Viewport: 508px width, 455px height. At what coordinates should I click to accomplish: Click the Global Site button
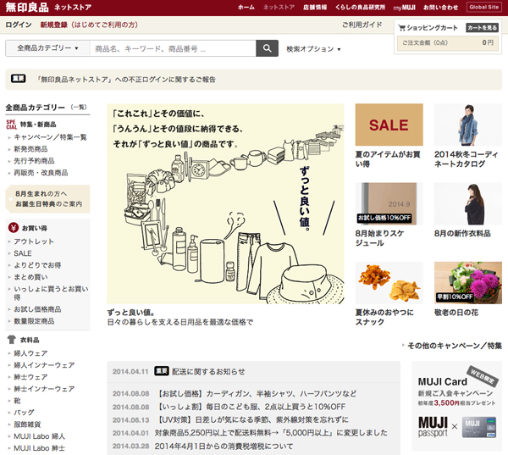click(x=483, y=7)
